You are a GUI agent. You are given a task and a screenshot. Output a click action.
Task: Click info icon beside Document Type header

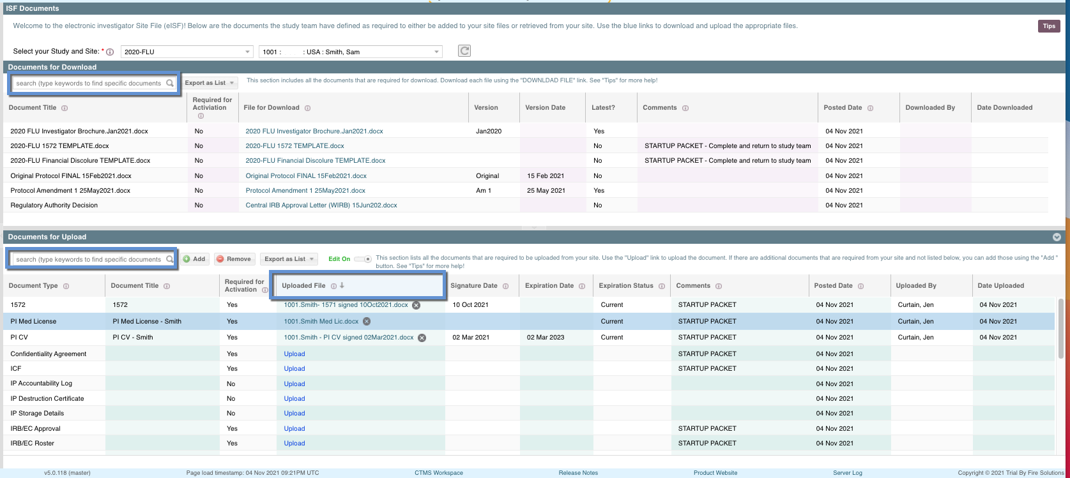tap(66, 286)
